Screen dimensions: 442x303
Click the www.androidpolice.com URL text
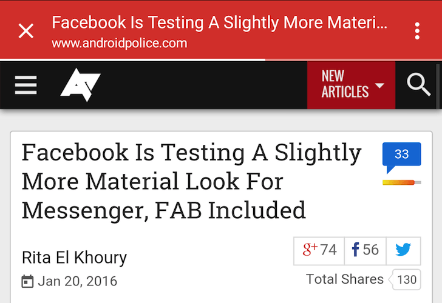click(119, 44)
